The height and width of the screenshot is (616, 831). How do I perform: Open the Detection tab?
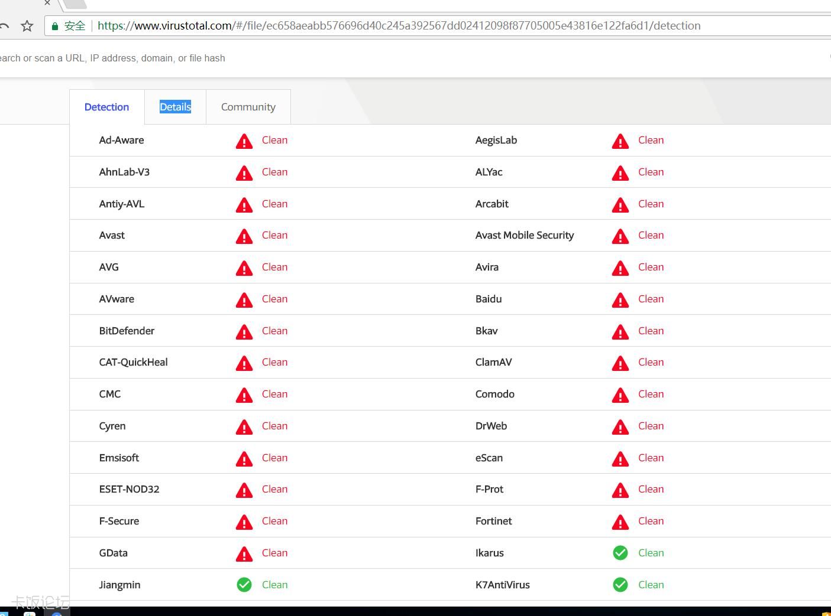[x=106, y=107]
